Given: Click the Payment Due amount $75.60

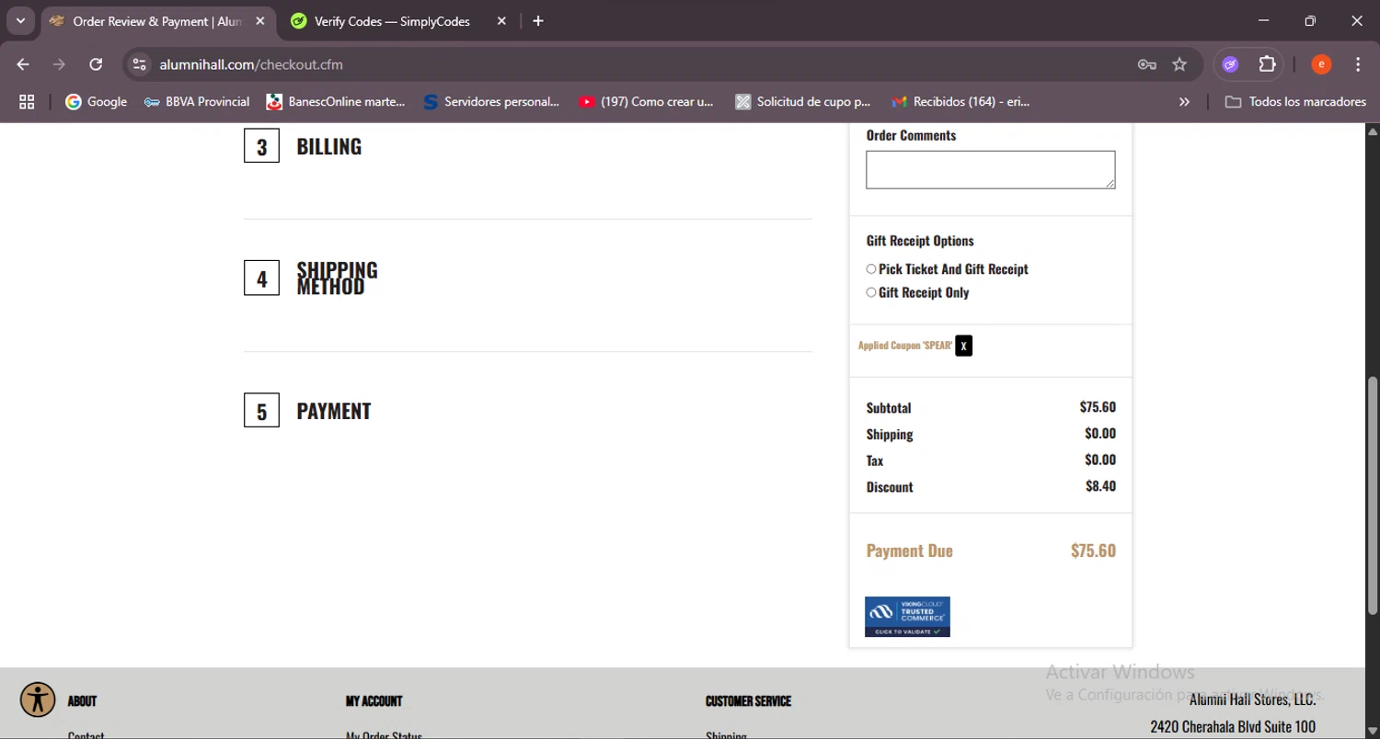Looking at the screenshot, I should (1093, 551).
